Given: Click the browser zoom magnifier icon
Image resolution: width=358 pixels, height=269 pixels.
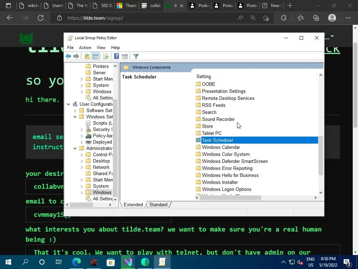Looking at the screenshot, I should [253, 18].
